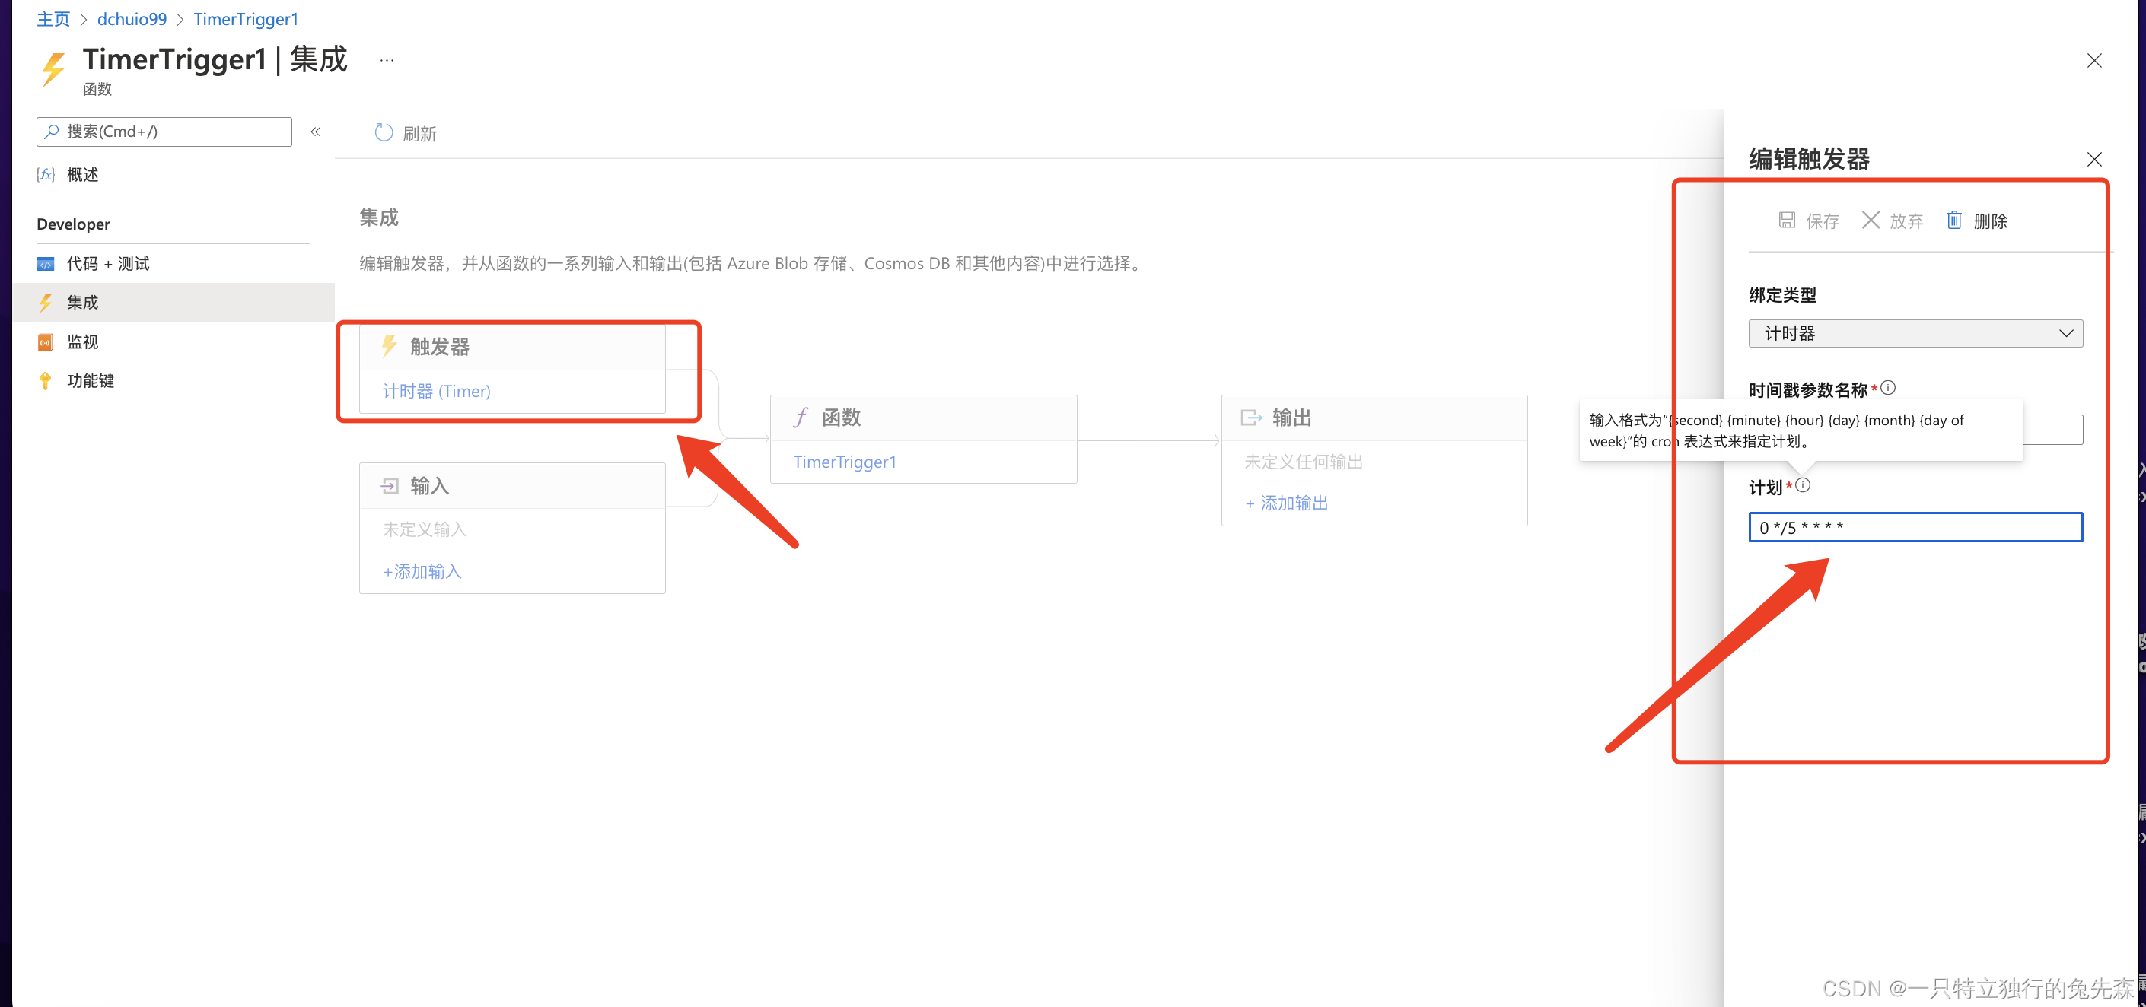Screen dimensions: 2146x1007
Task: Click info icon beside 时间戳参数名称
Action: [x=1889, y=387]
